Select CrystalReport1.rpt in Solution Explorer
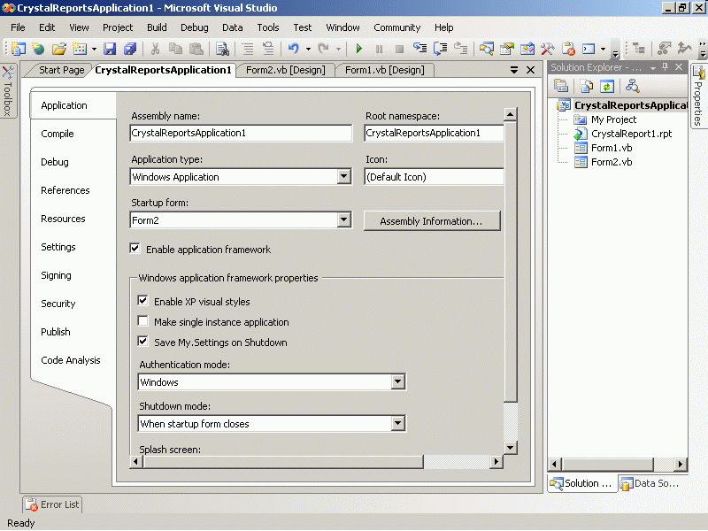The width and height of the screenshot is (708, 531). pyautogui.click(x=631, y=134)
